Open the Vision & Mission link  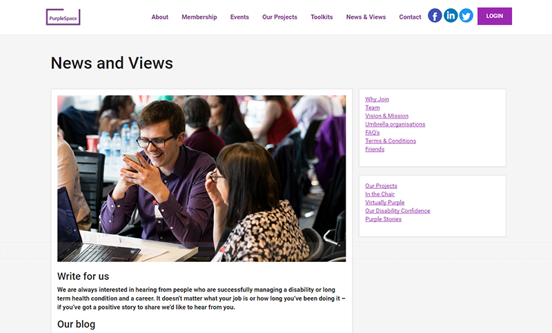click(386, 116)
